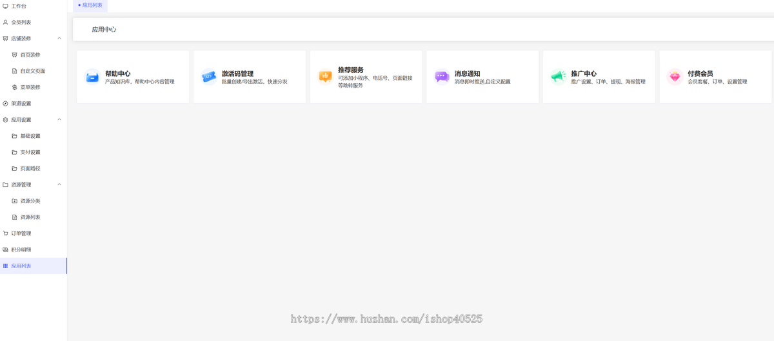
Task: Collapse the 应用设置 menu chevron
Action: point(60,120)
